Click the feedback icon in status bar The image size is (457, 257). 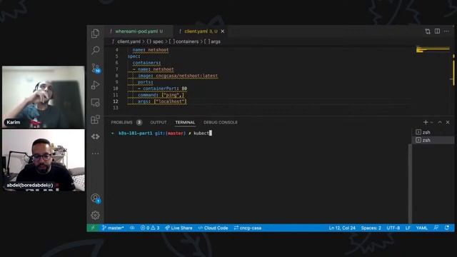(436, 228)
